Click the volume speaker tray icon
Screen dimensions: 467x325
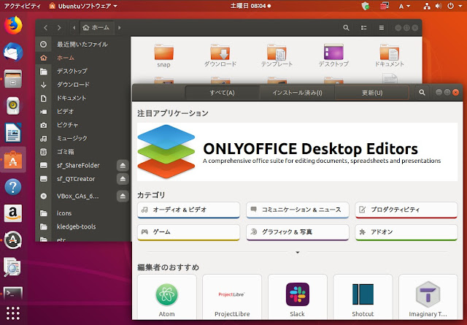click(x=439, y=6)
